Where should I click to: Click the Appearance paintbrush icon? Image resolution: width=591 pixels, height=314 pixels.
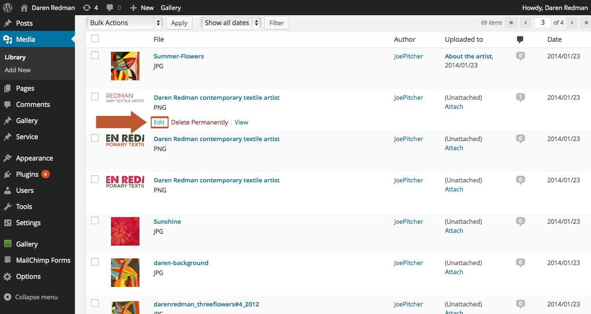click(8, 158)
